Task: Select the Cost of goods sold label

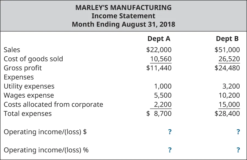Action: [33, 59]
